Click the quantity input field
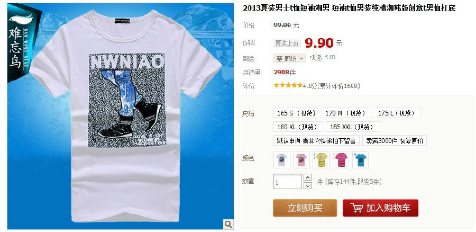Image resolution: width=476 pixels, height=232 pixels. [x=287, y=182]
